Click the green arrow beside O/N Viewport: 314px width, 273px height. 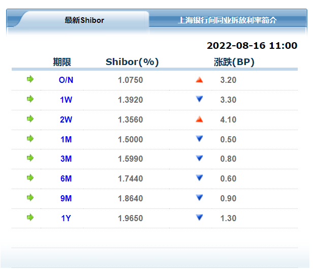point(30,79)
